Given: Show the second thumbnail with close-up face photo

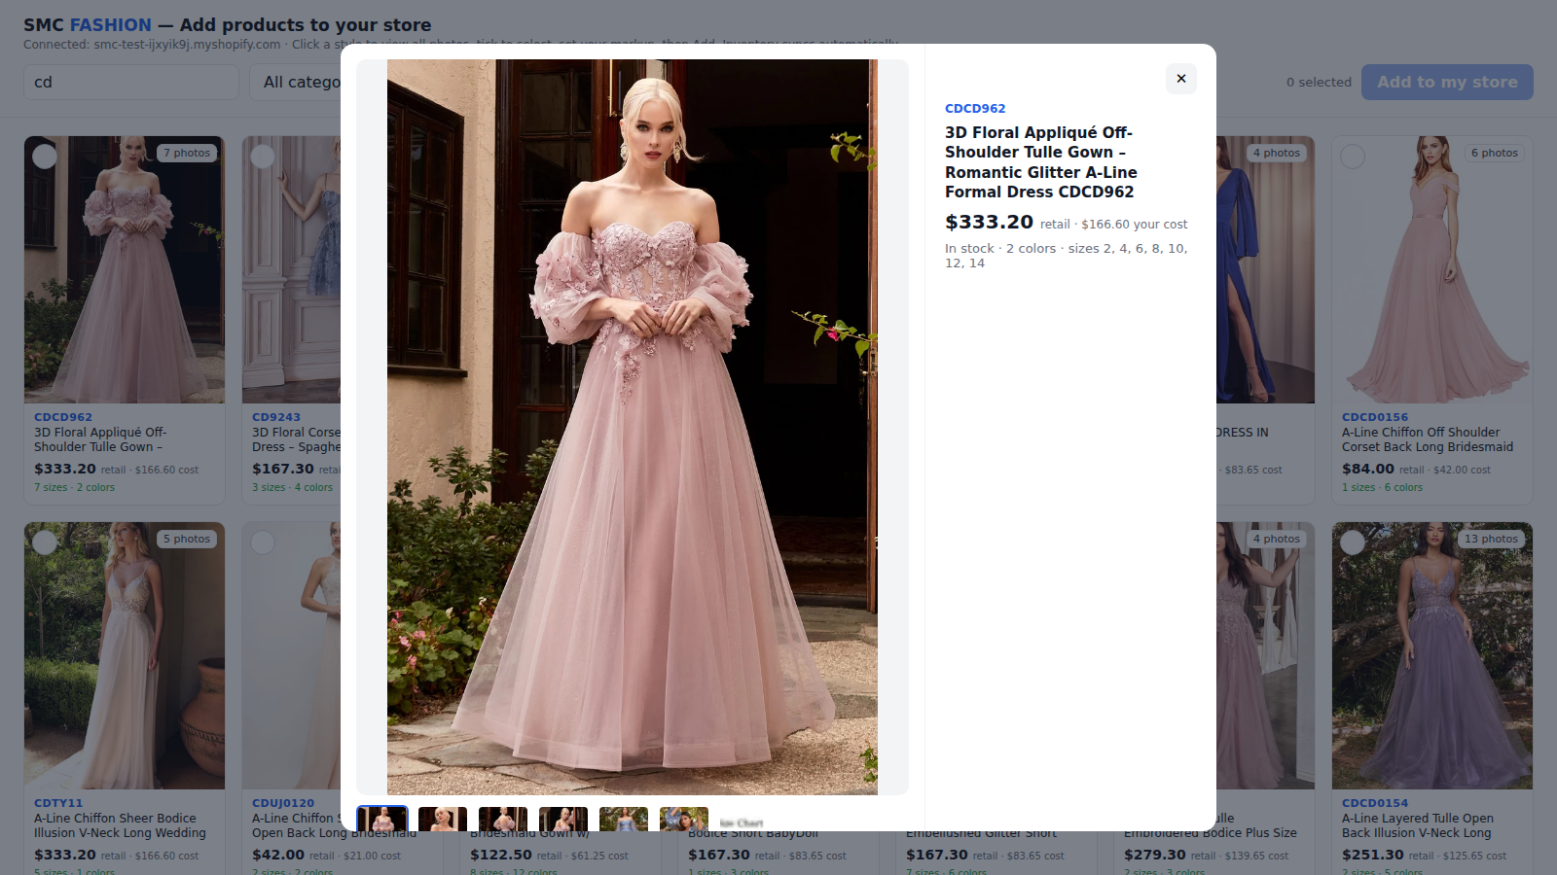Looking at the screenshot, I should [x=443, y=819].
